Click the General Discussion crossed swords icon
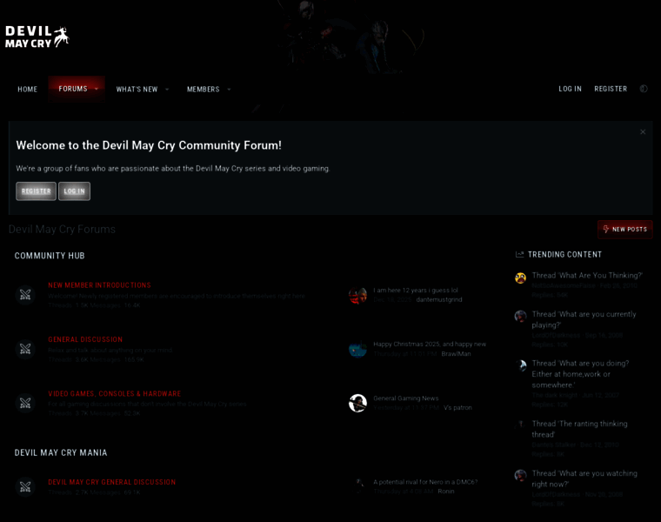The image size is (661, 522). pos(25,349)
